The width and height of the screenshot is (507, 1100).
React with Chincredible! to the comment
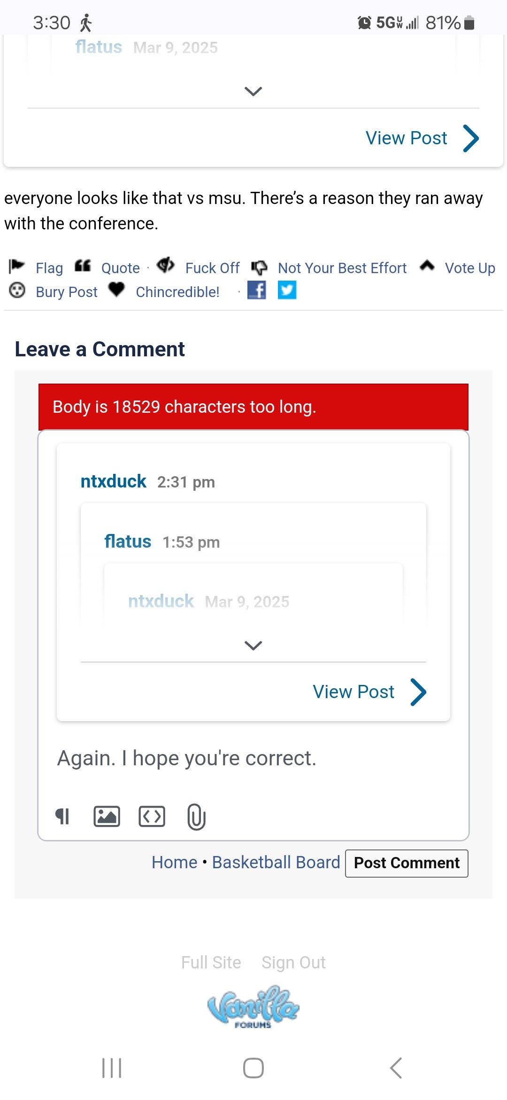177,291
